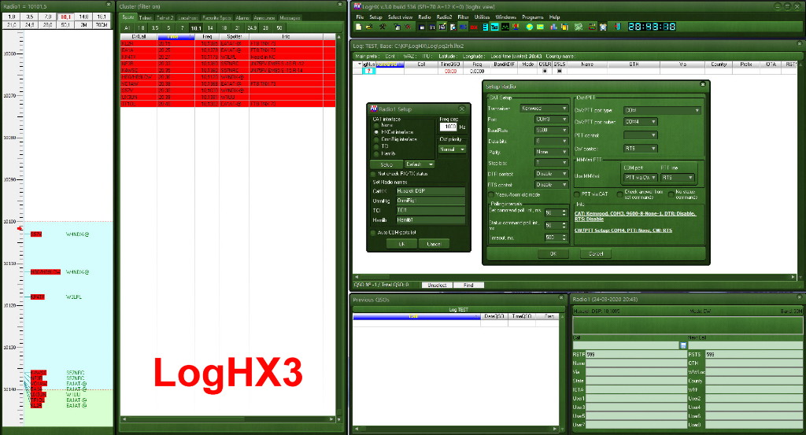This screenshot has width=806, height=435.
Task: Open the wrench and hammer tools icon
Action: click(382, 27)
